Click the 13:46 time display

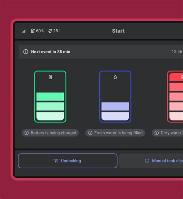click(x=177, y=52)
